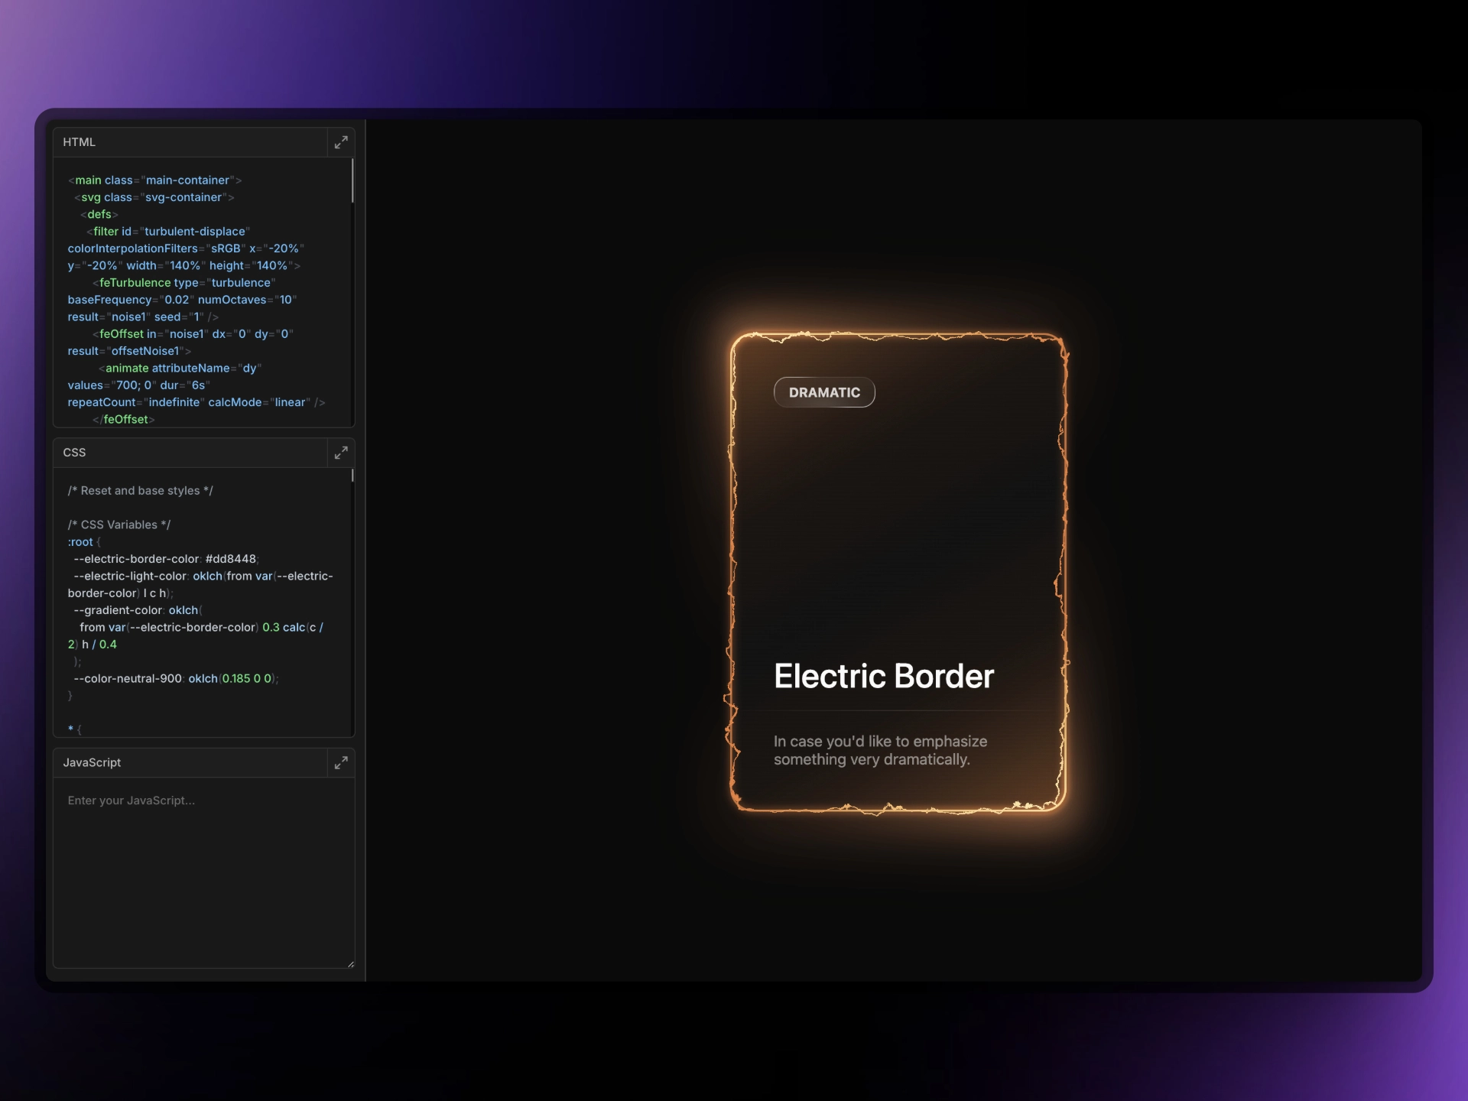Click the #dd8448 color value in CSS

pyautogui.click(x=231, y=559)
